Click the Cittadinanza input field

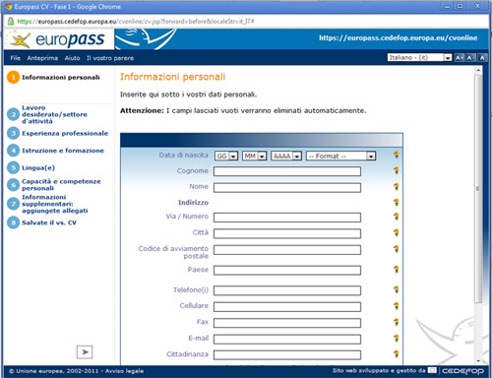coord(287,354)
